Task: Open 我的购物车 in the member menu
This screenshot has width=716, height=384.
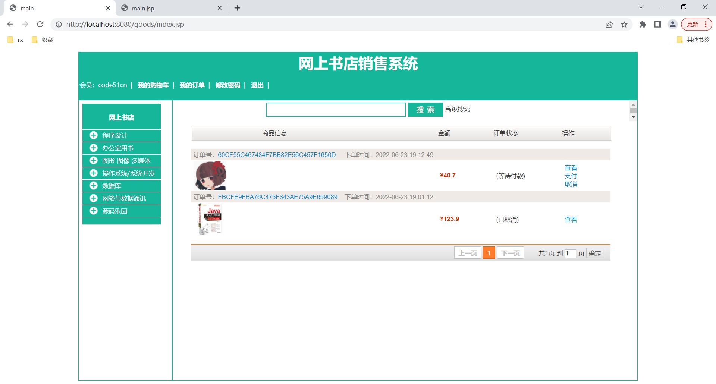Action: 153,85
